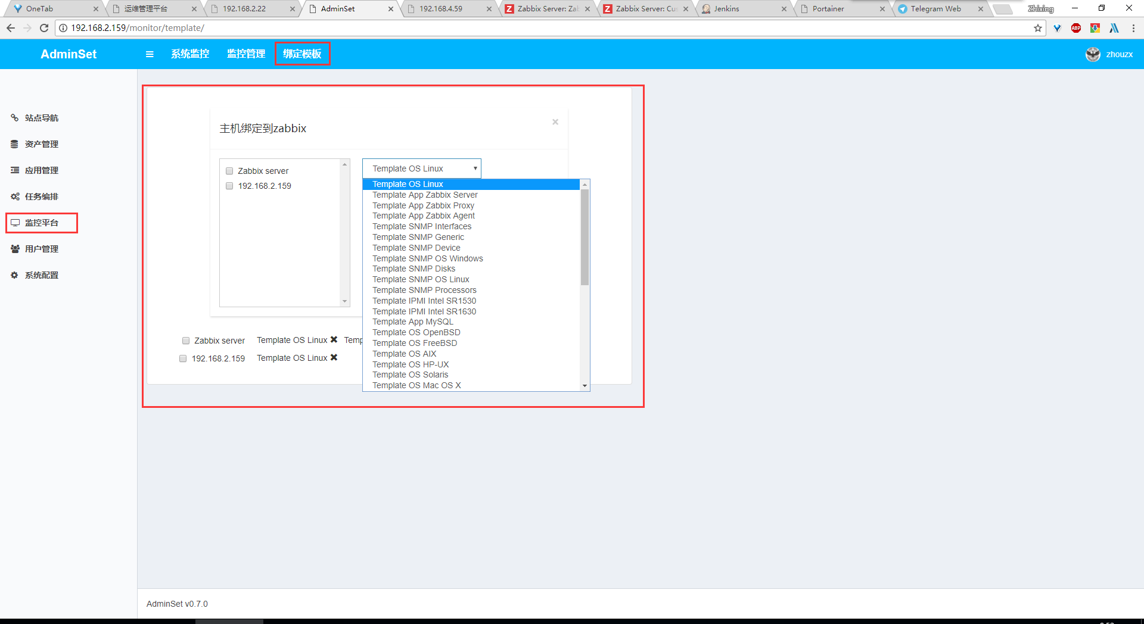Image resolution: width=1144 pixels, height=624 pixels.
Task: Click the zhouzx user avatar
Action: coord(1093,54)
